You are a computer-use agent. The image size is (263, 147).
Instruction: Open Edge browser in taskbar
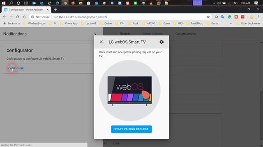57,3
